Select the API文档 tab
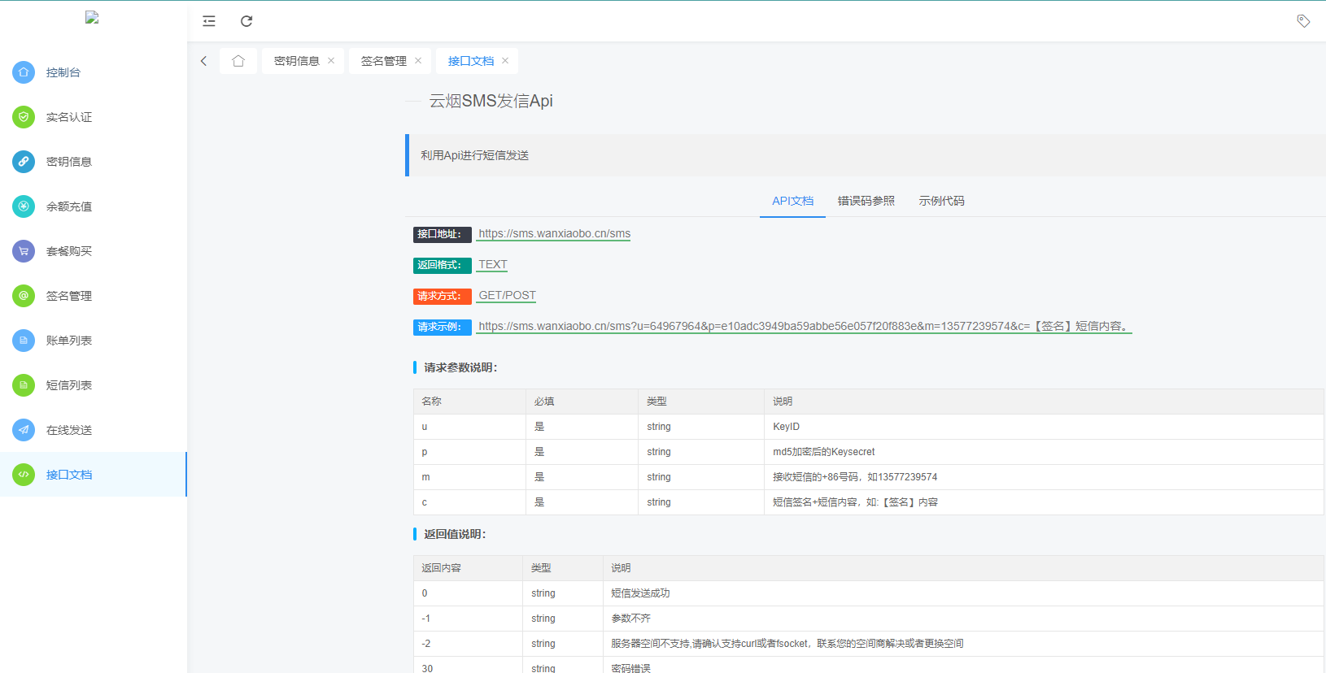 click(x=793, y=201)
